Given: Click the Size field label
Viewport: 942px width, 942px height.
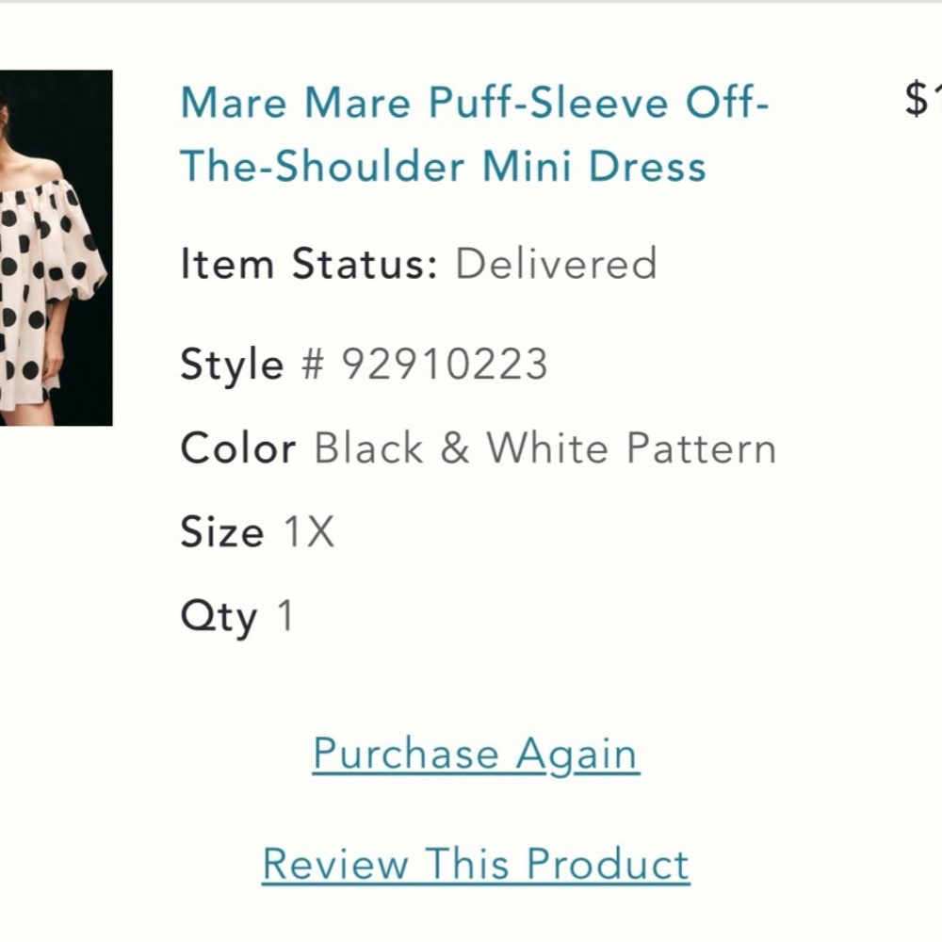Looking at the screenshot, I should (221, 531).
